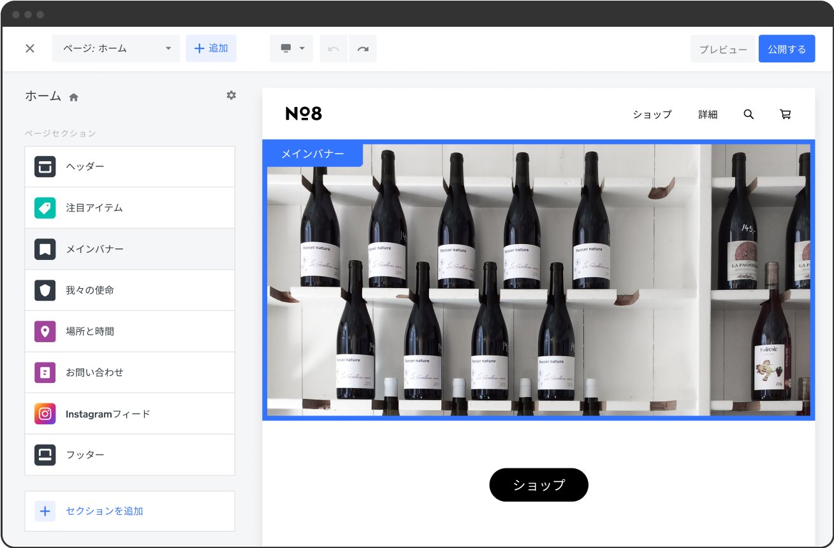Select the 我々の使命 shield icon
834x548 pixels.
[x=45, y=290]
